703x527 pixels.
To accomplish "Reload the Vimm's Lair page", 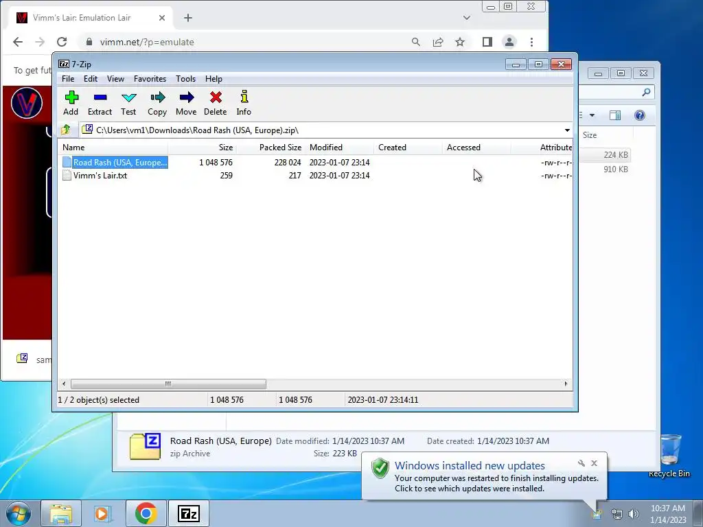I will tap(62, 42).
